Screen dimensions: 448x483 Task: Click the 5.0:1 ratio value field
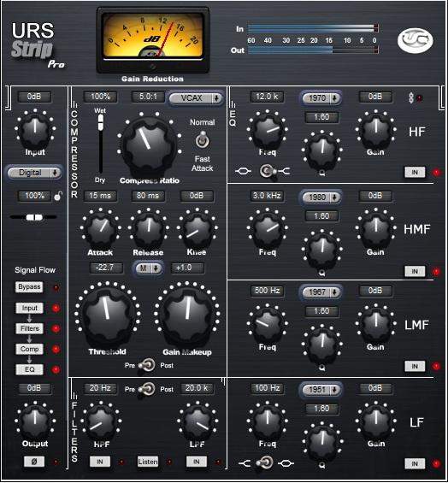[x=148, y=97]
